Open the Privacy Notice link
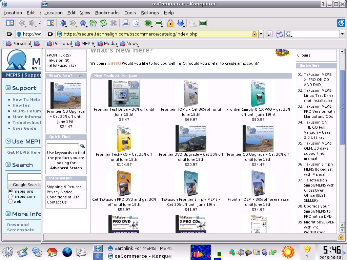Image resolution: width=347 pixels, height=260 pixels. 59,192
